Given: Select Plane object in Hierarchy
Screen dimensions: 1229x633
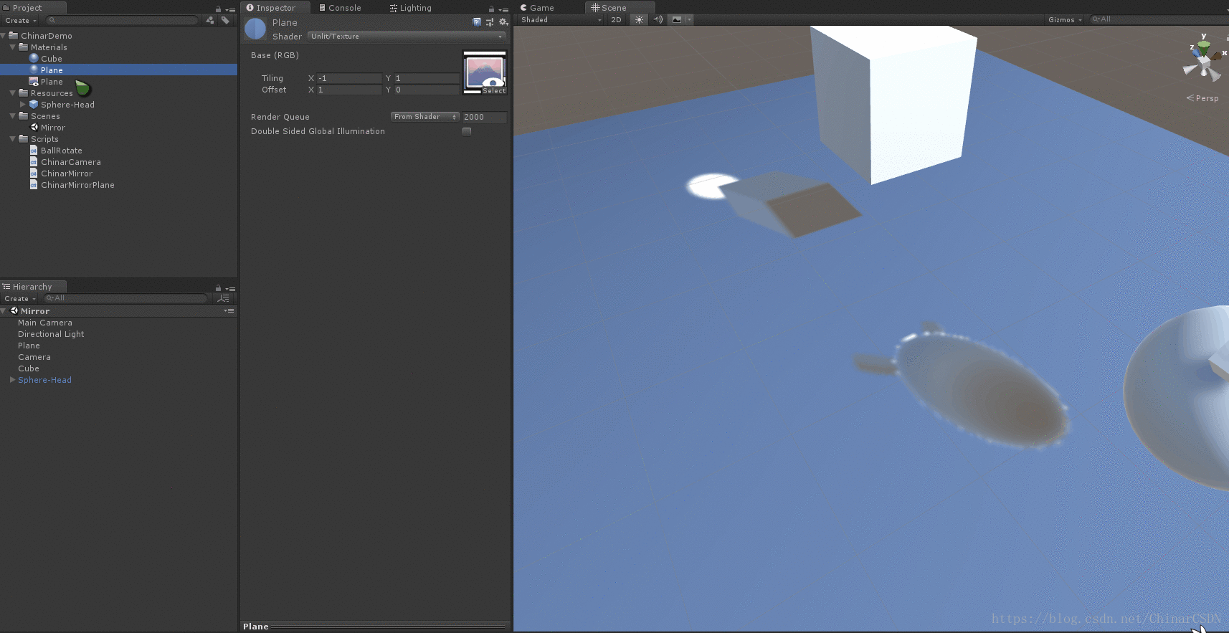Looking at the screenshot, I should [29, 346].
